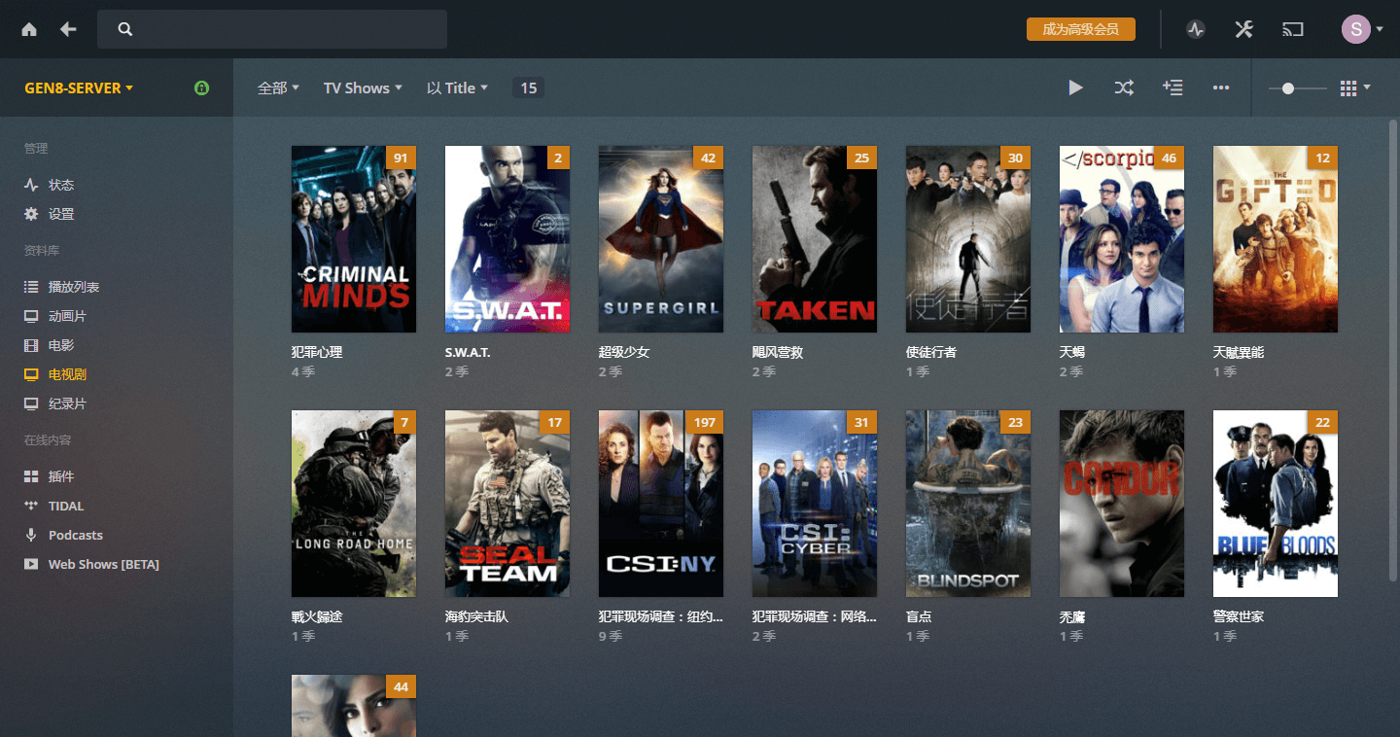Screen dimensions: 1400x737
Task: Focus the search input field
Action: tap(272, 29)
